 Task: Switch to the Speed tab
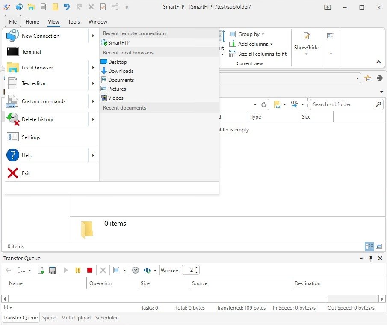49,318
